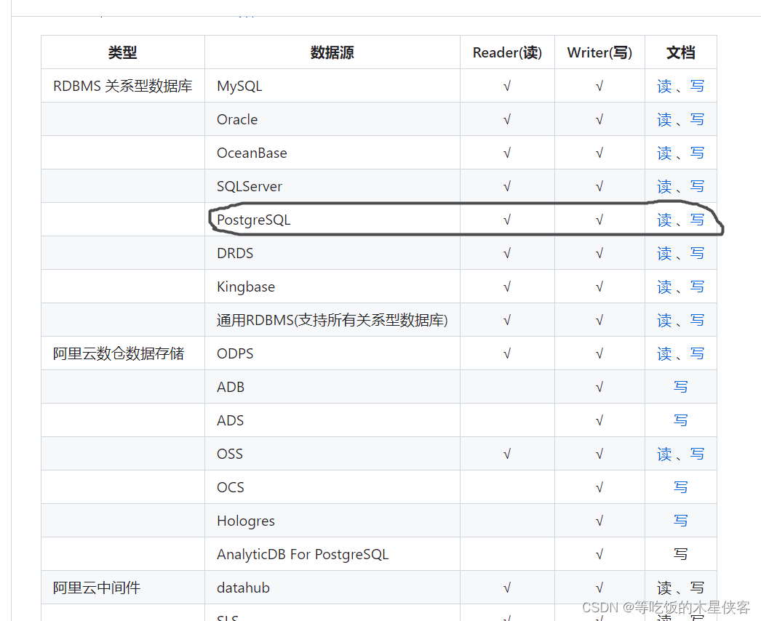
Task: Open the 读 doc link for 通用RDBMS
Action: 664,320
